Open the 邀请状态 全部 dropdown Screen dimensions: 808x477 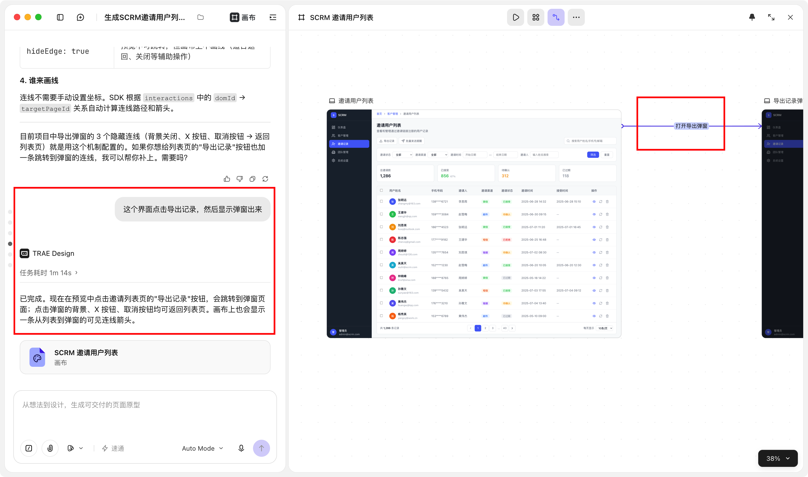tap(403, 155)
